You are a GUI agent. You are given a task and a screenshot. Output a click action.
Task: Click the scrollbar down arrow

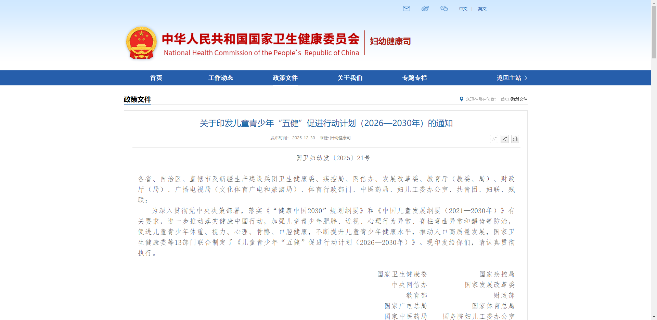(x=654, y=317)
